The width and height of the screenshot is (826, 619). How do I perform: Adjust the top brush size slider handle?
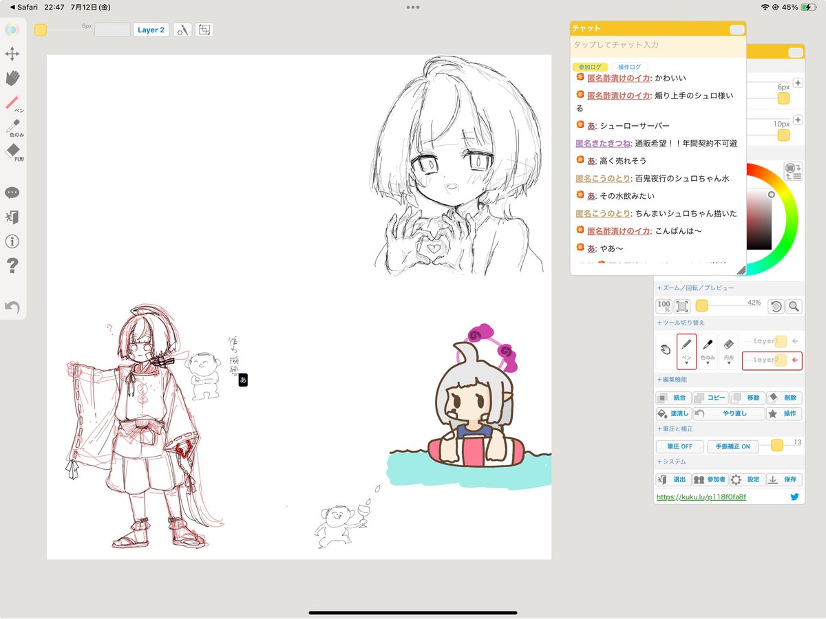41,30
